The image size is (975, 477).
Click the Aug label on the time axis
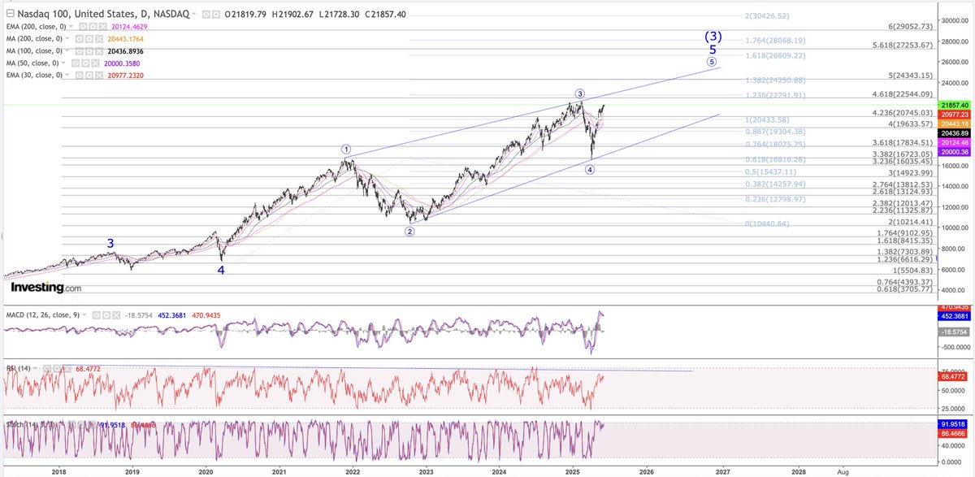pyautogui.click(x=841, y=470)
